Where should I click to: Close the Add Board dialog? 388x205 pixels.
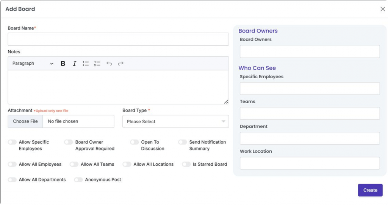[x=382, y=9]
